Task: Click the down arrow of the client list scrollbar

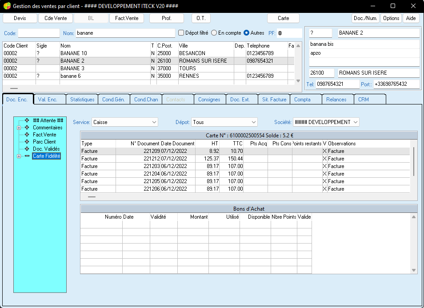Action: [298, 81]
